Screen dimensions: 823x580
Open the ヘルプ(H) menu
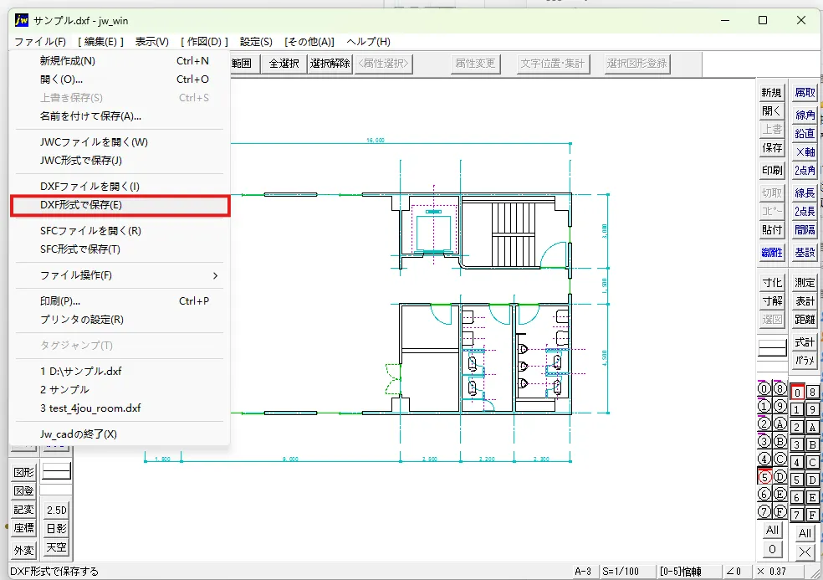pos(369,42)
